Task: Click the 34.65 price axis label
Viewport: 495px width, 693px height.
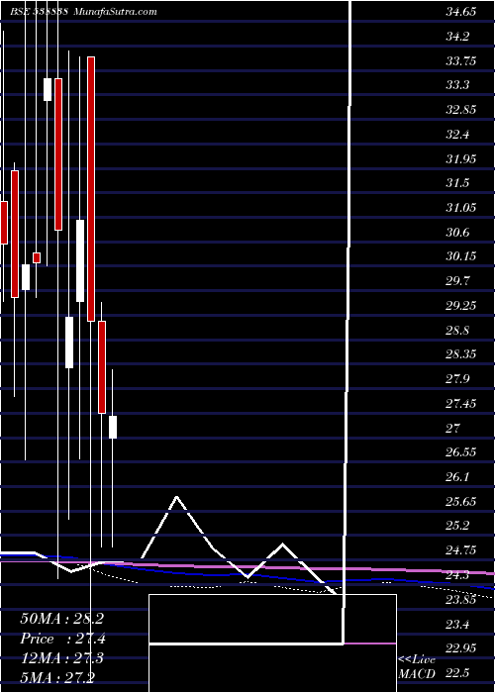Action: [x=461, y=12]
